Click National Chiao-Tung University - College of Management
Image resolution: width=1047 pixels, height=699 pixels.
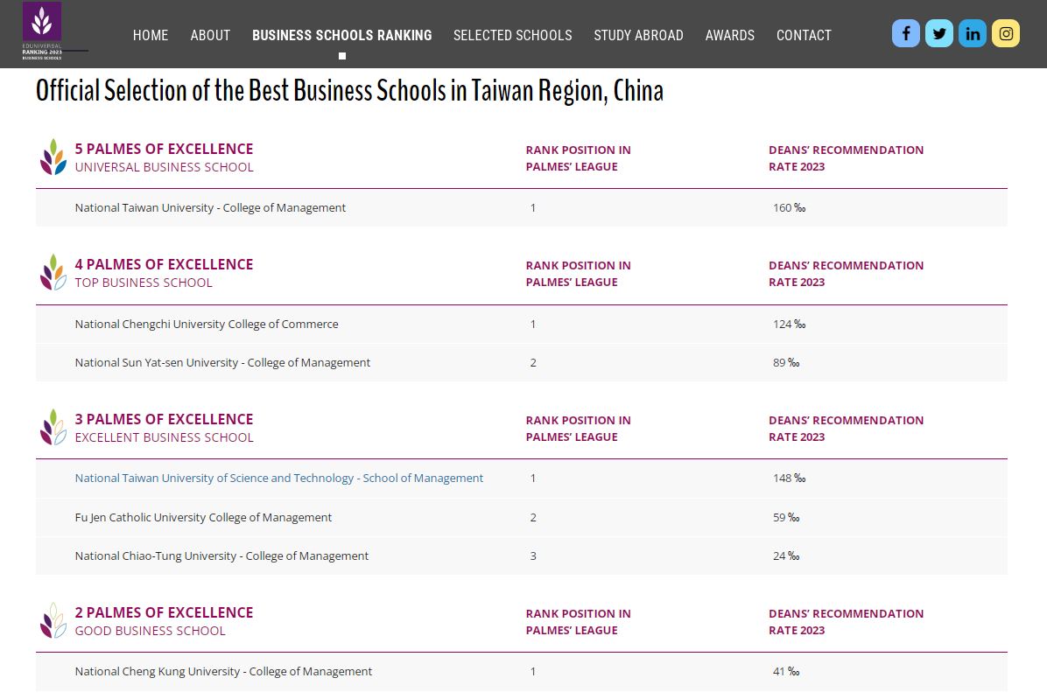(x=221, y=556)
